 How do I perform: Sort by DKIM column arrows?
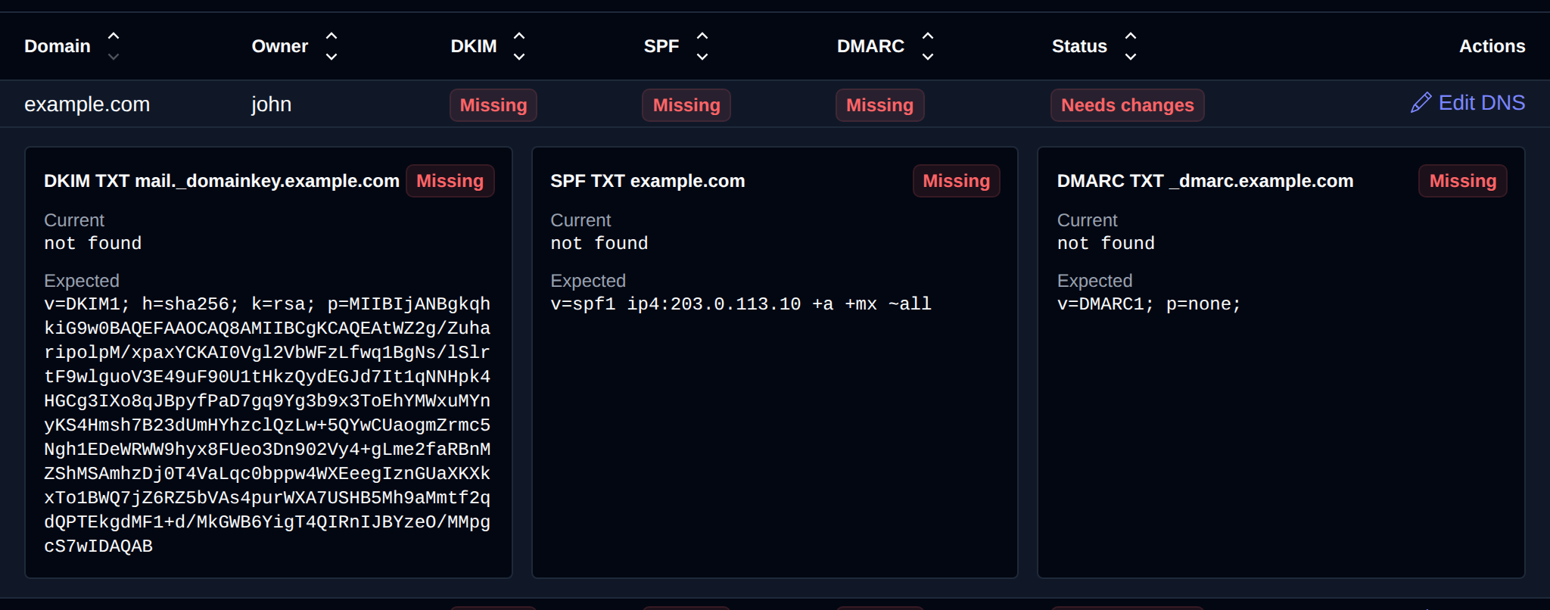pyautogui.click(x=519, y=46)
